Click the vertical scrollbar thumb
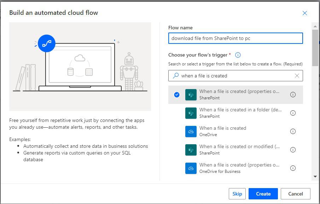 315,48
